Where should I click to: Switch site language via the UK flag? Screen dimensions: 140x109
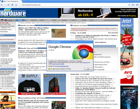tap(6, 20)
